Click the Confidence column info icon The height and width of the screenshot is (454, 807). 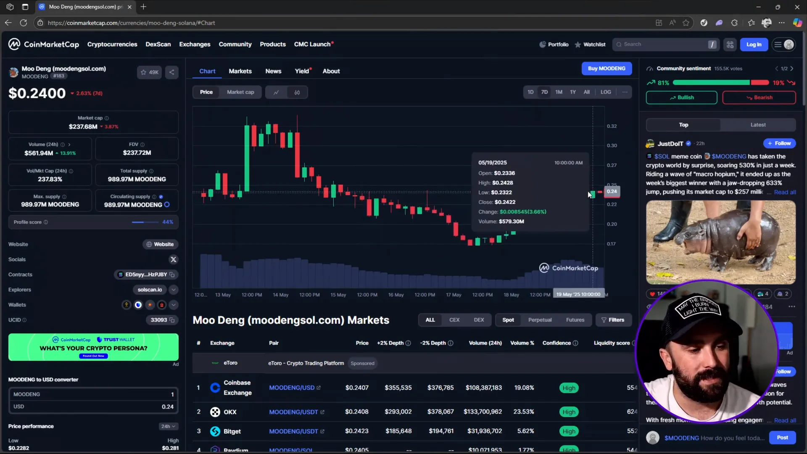575,343
